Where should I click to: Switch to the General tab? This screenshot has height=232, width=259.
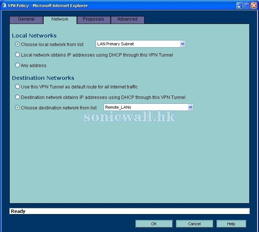[x=26, y=20]
